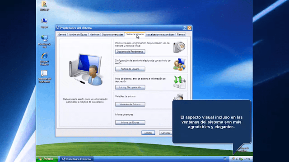This screenshot has width=289, height=162.
Task: Switch to the Hardware tab
Action: [x=94, y=35]
